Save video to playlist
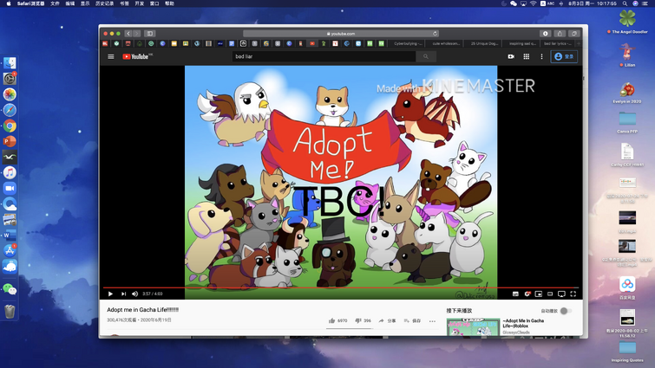Screen dimensions: 655x368 [x=412, y=321]
